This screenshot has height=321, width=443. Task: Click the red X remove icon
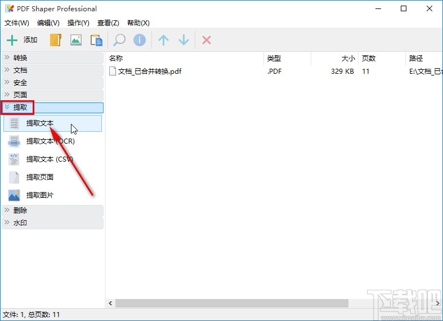click(x=207, y=40)
